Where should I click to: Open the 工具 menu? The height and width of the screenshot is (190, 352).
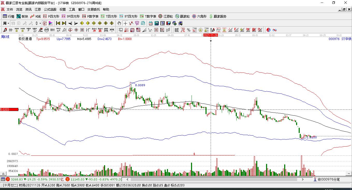click(x=72, y=10)
